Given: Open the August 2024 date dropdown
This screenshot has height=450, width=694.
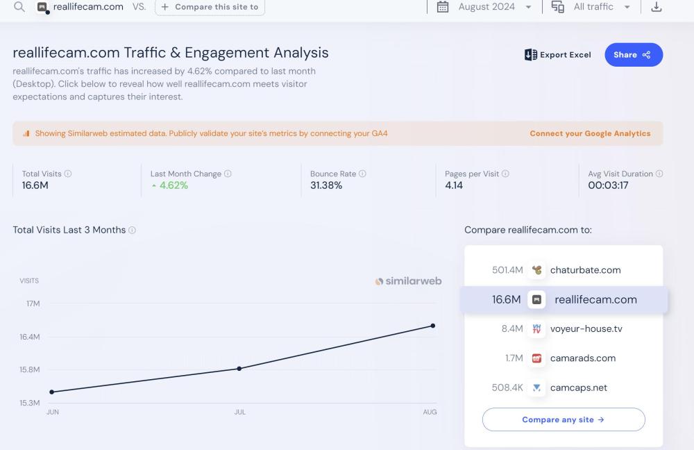Looking at the screenshot, I should [x=485, y=7].
